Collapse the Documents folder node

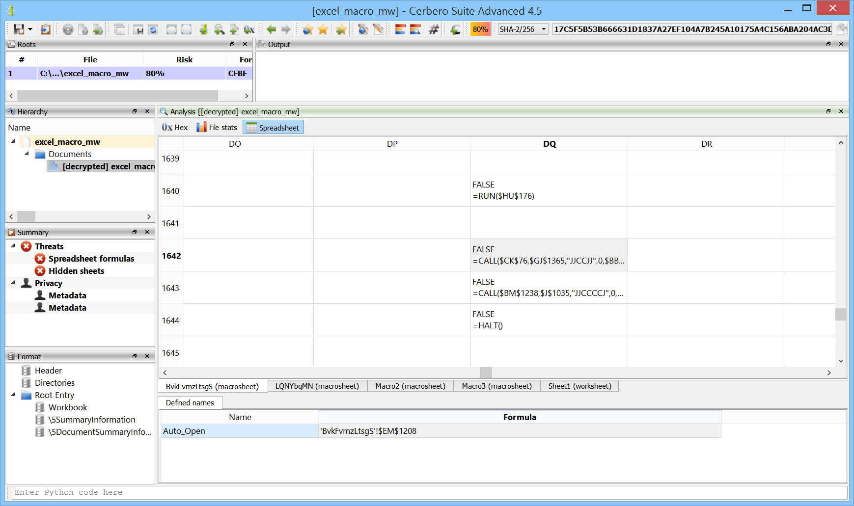coord(27,154)
